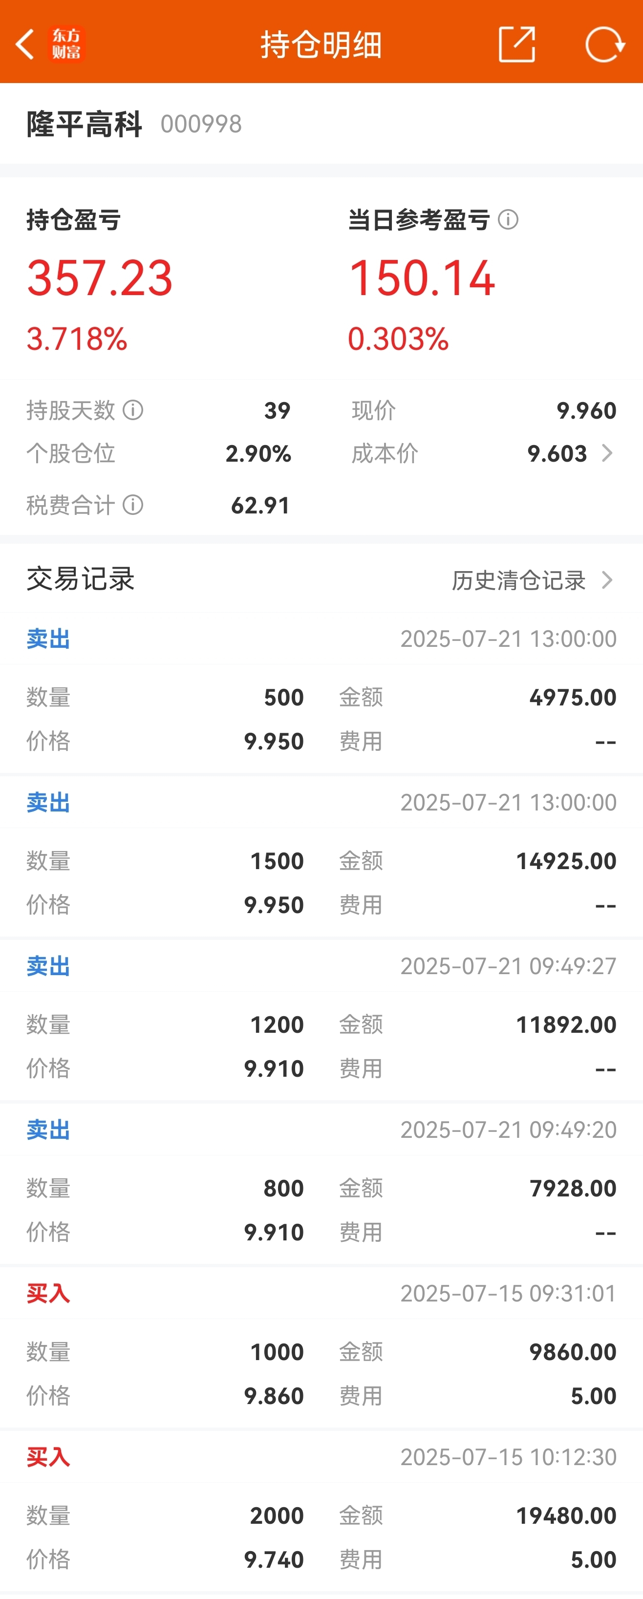Open the 东方财富 logo icon
Image resolution: width=643 pixels, height=1599 pixels.
coord(66,44)
